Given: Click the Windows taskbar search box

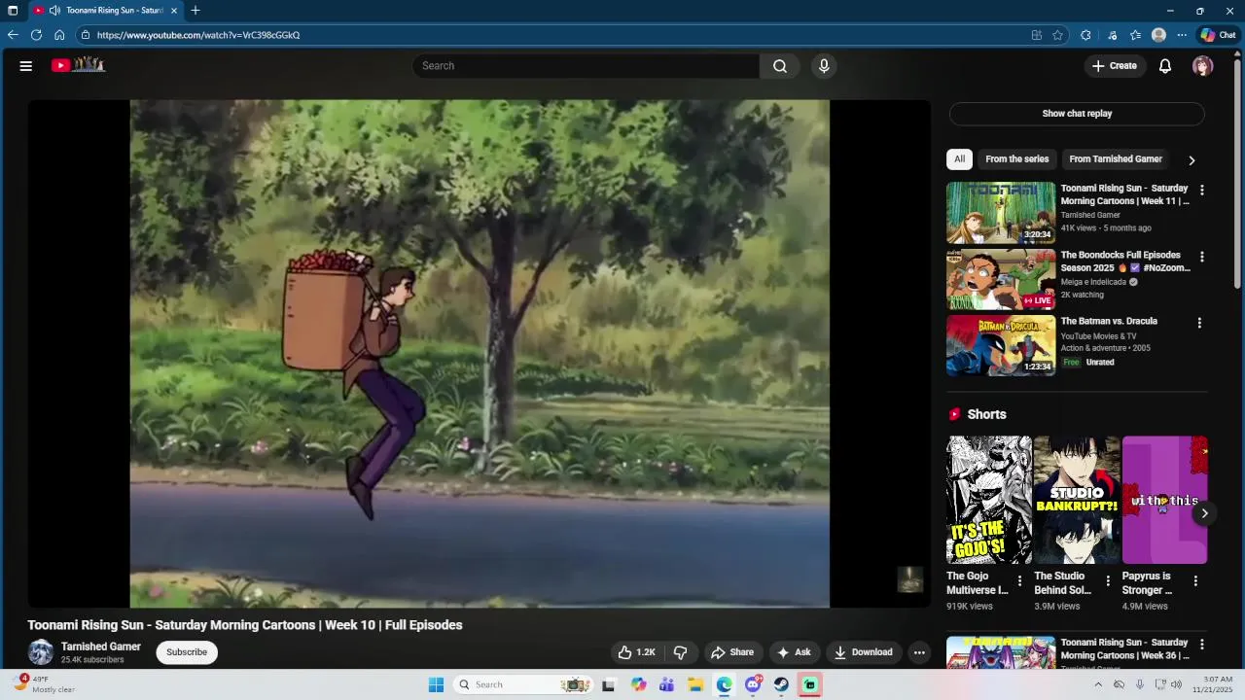Looking at the screenshot, I should (523, 684).
